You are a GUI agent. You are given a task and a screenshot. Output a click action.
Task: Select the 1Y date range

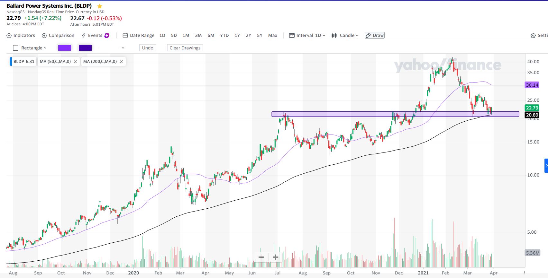click(237, 35)
